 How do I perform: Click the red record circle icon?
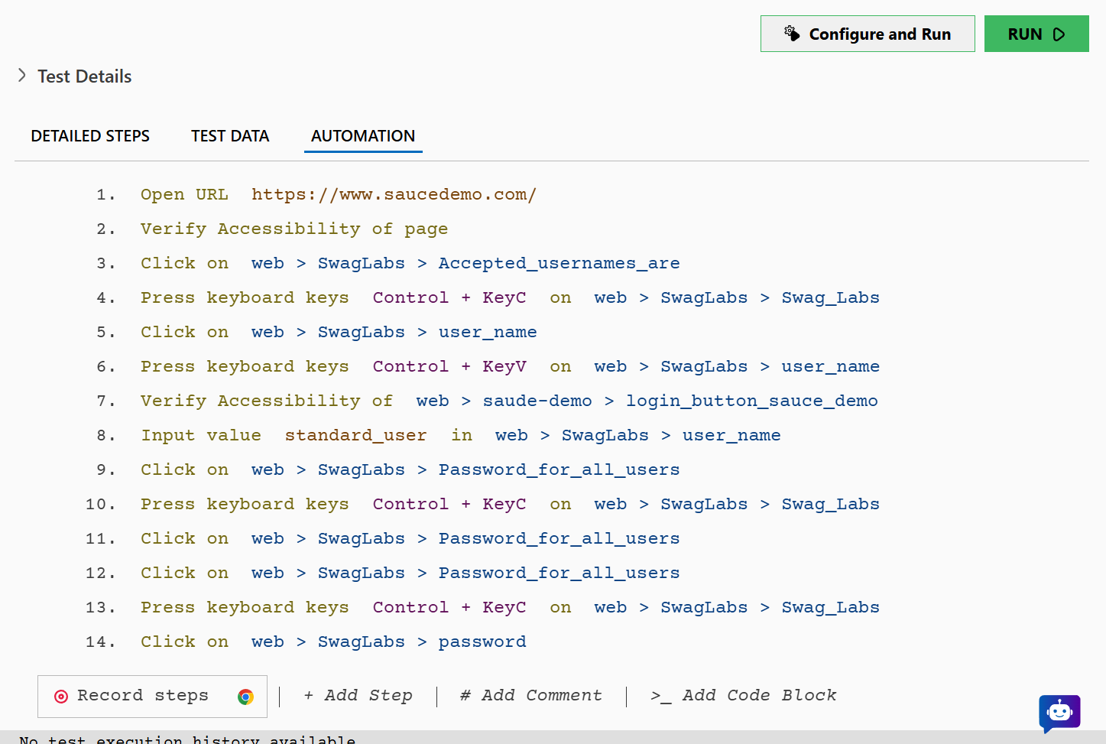tap(61, 696)
